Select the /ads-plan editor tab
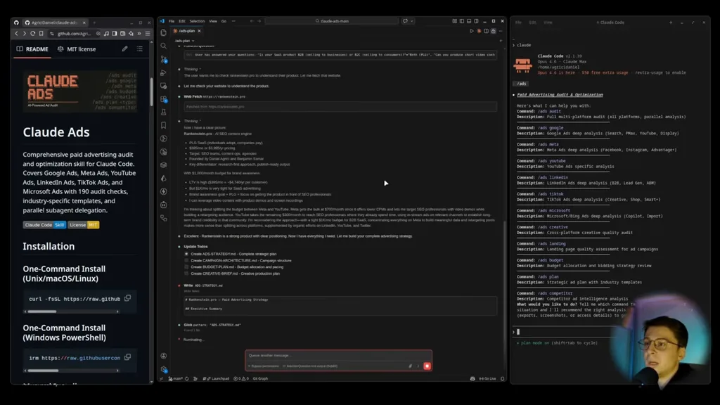This screenshot has width=720, height=405. 187,31
